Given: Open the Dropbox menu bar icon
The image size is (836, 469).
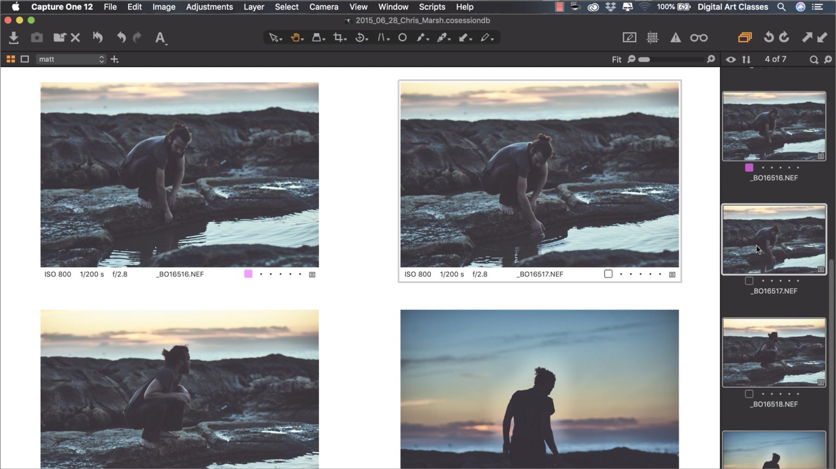Looking at the screenshot, I should click(611, 7).
